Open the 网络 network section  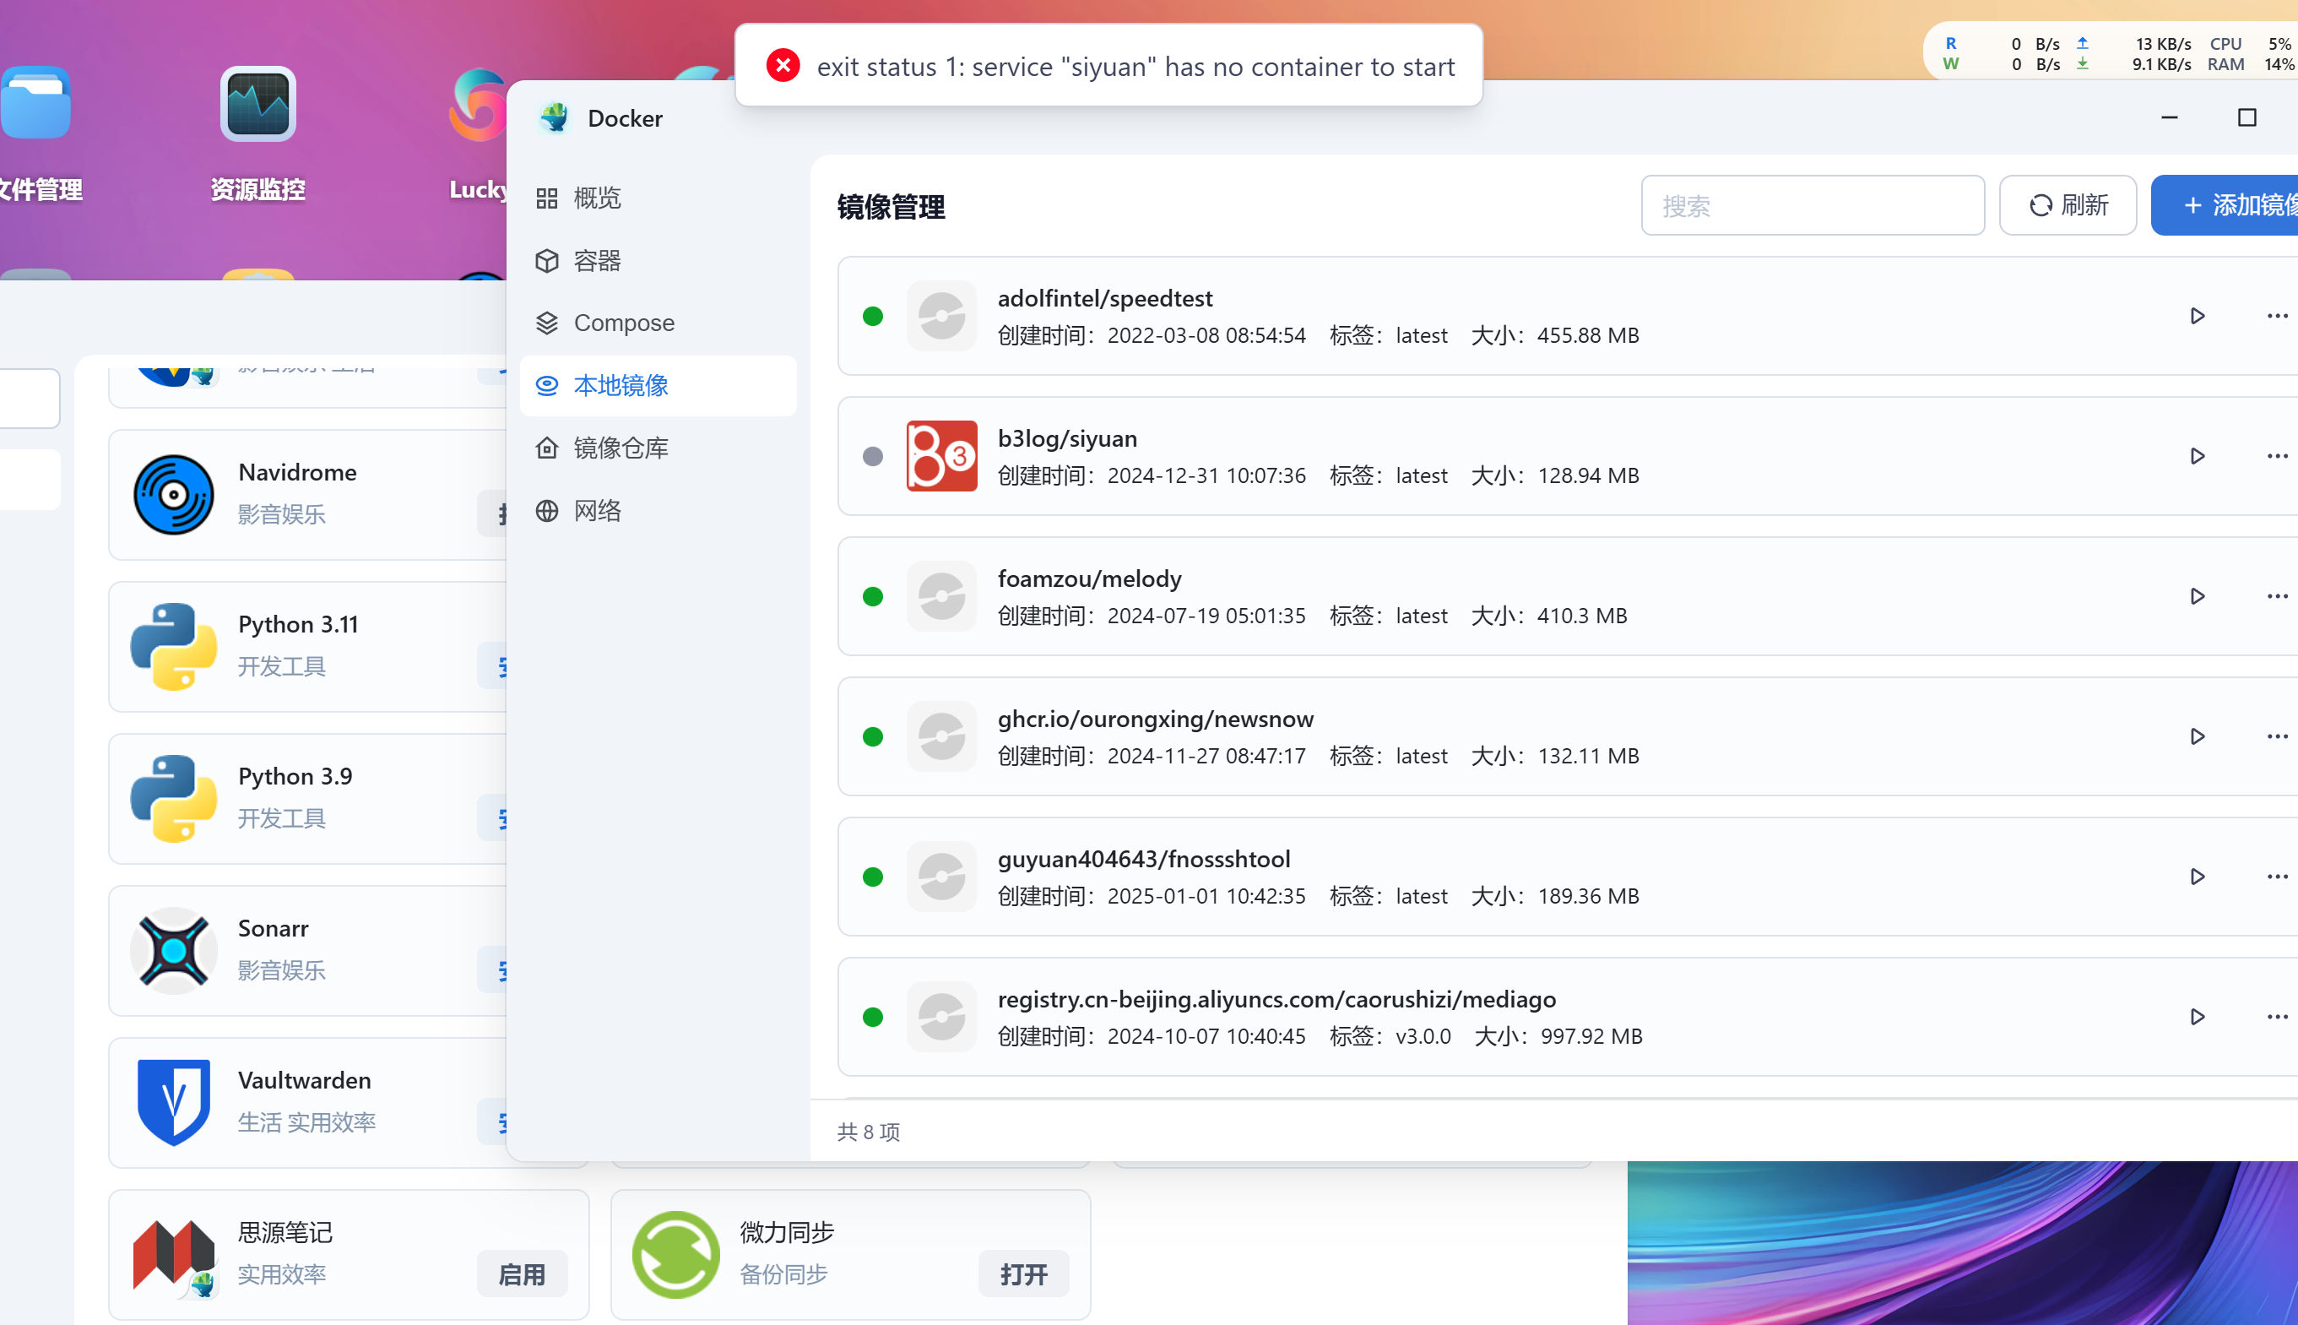658,511
